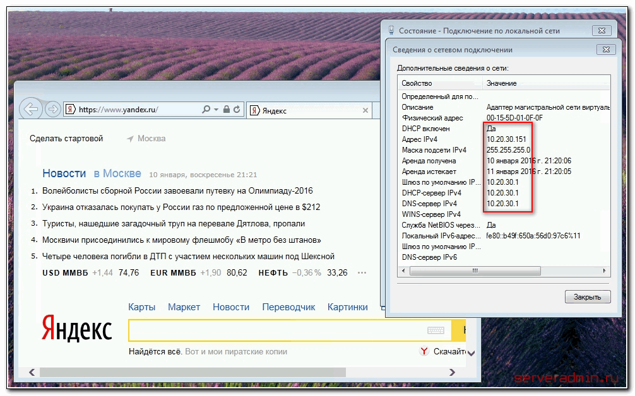
Task: Open Новости service link above search box
Action: point(231,307)
